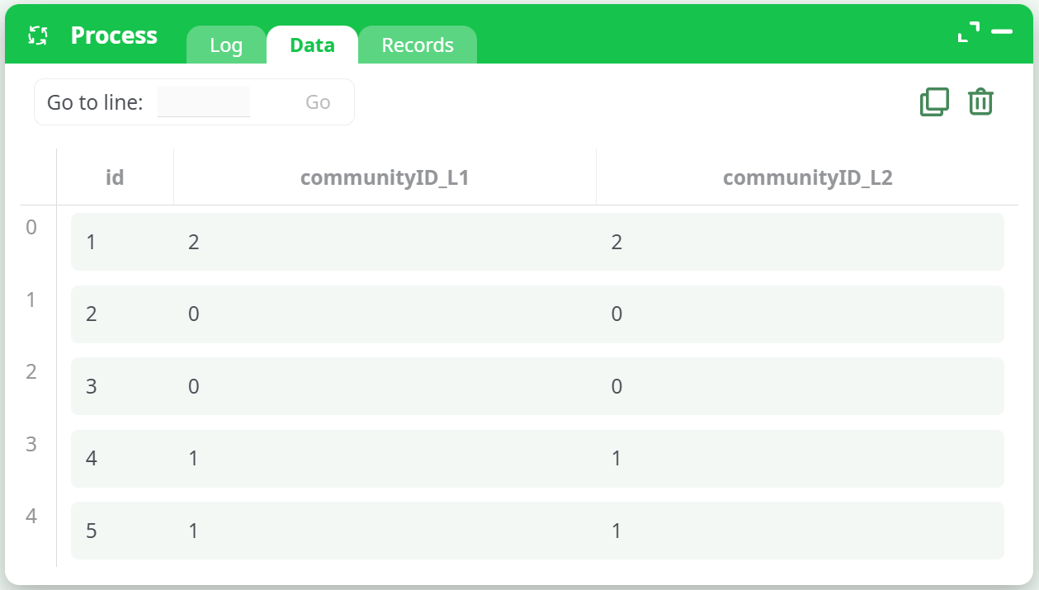Click the fullscreen toggle in the green header
The height and width of the screenshot is (590, 1039).
970,31
